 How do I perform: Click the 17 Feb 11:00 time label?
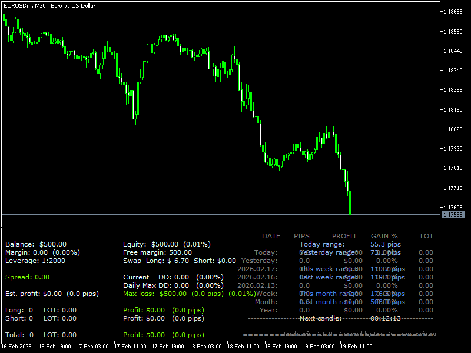(x=130, y=347)
